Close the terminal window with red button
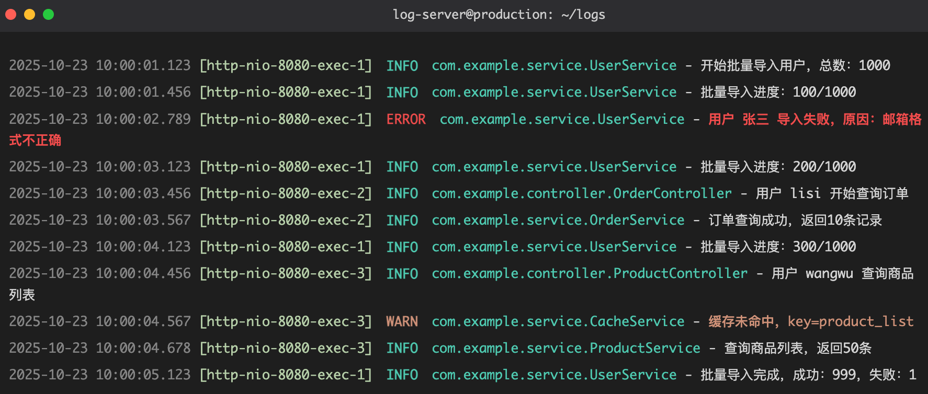The width and height of the screenshot is (928, 394). (x=10, y=15)
